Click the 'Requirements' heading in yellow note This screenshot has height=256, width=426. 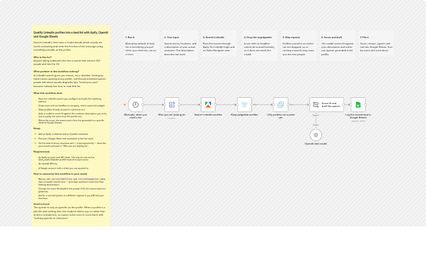pos(42,152)
